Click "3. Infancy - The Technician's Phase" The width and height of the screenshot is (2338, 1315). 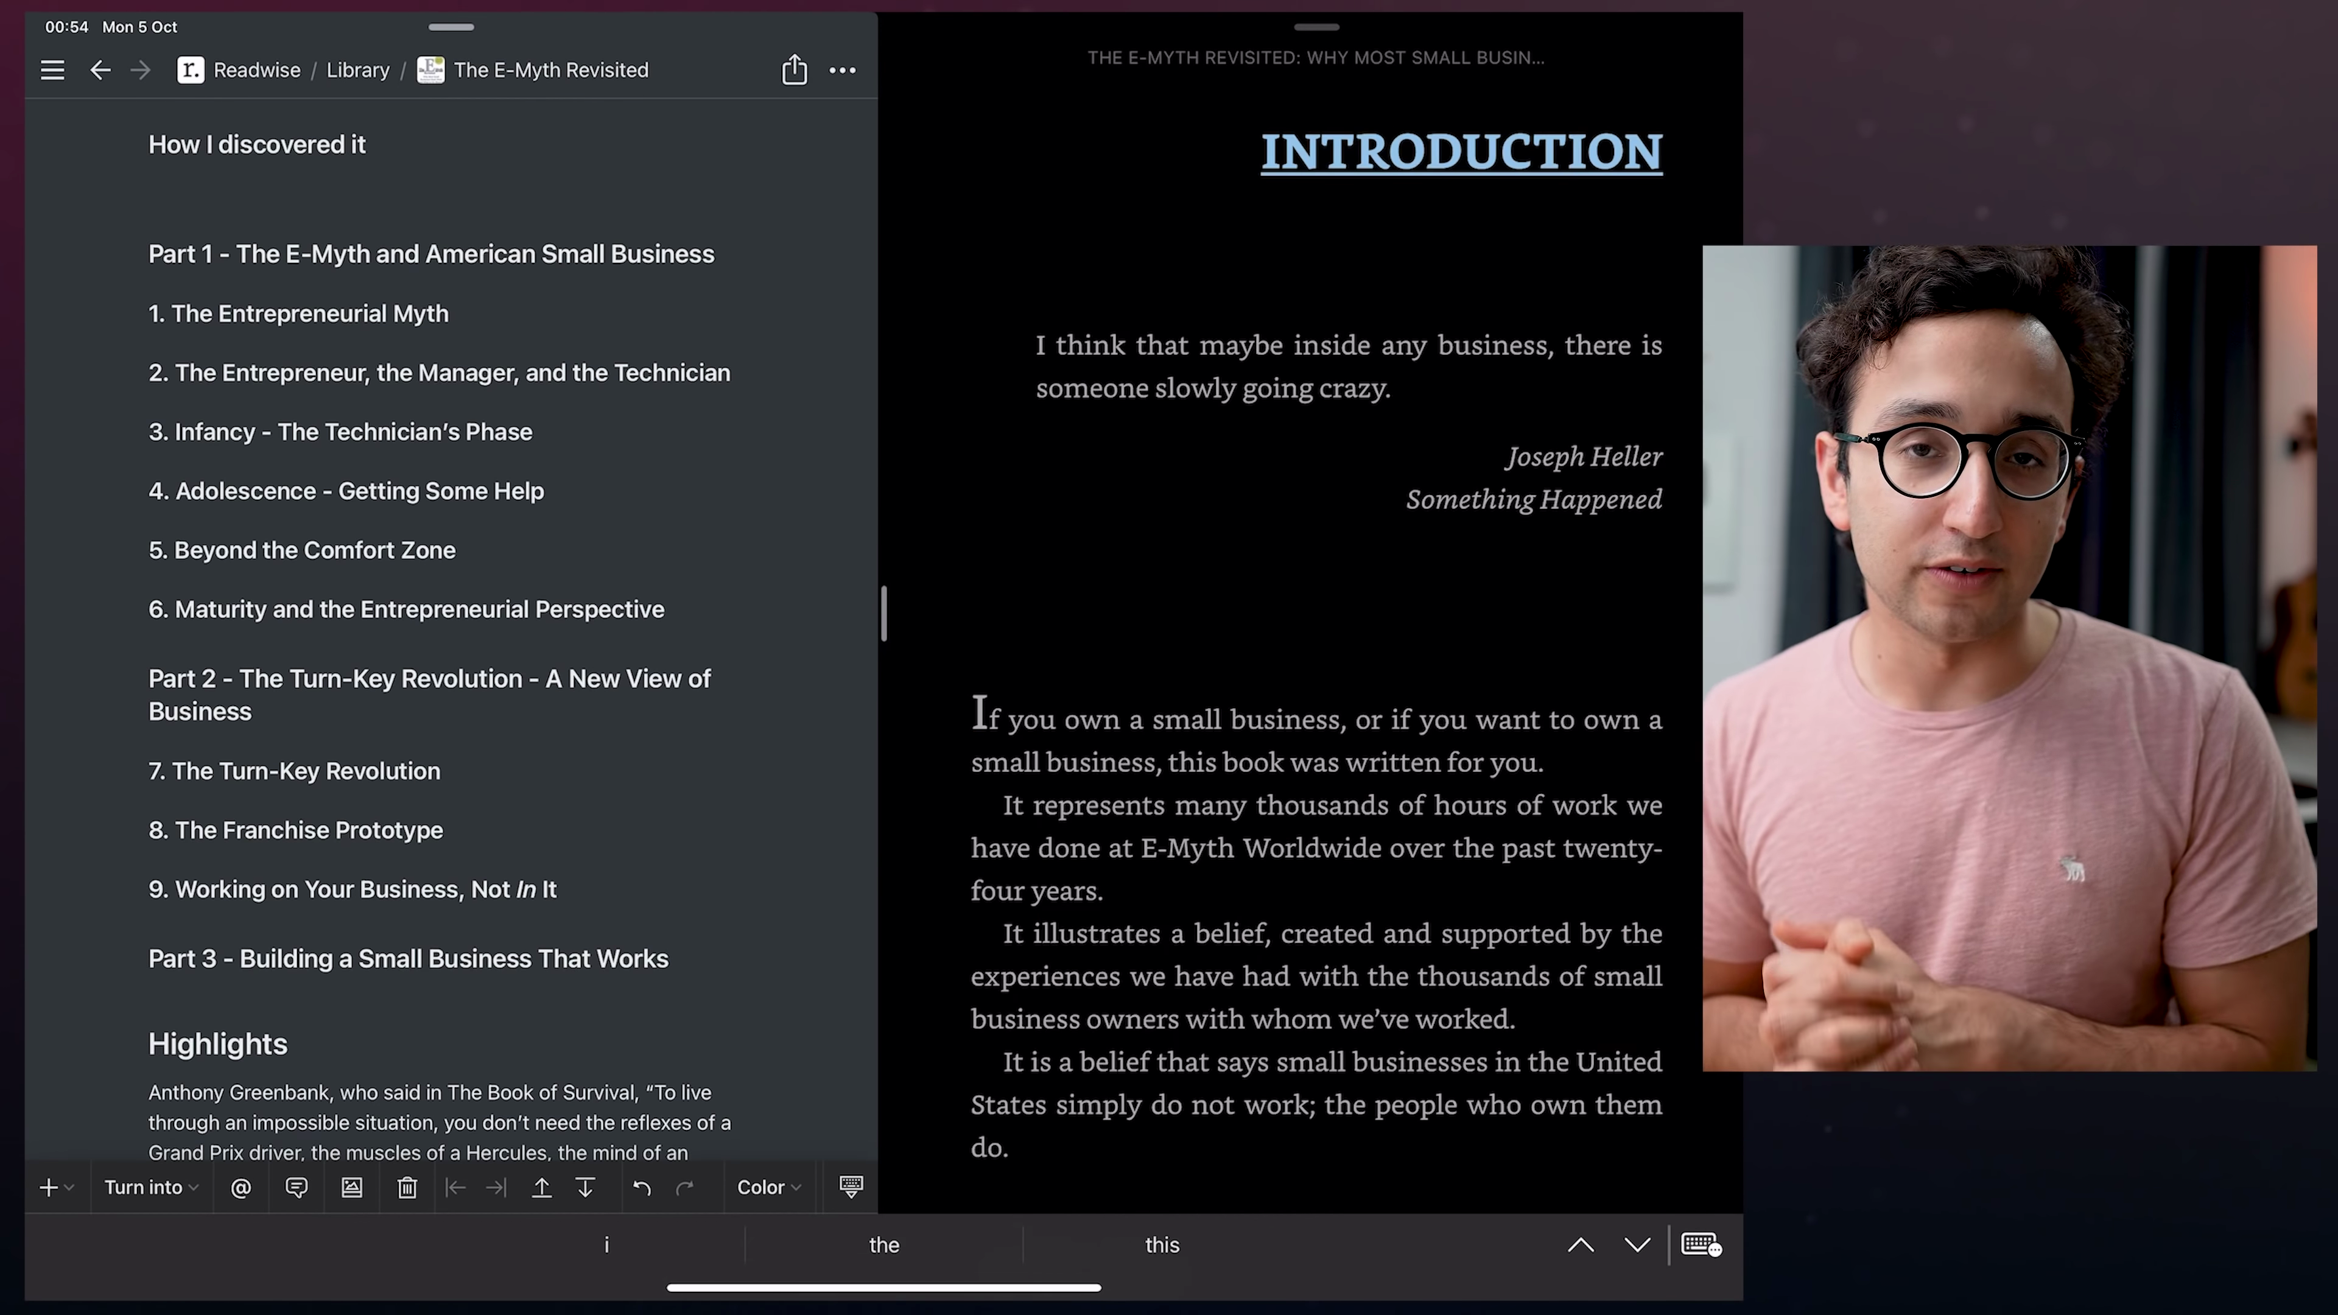(x=340, y=431)
